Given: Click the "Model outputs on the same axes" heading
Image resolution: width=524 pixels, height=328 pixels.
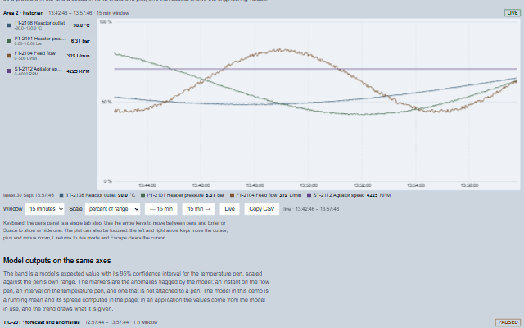Looking at the screenshot, I should (x=57, y=261).
